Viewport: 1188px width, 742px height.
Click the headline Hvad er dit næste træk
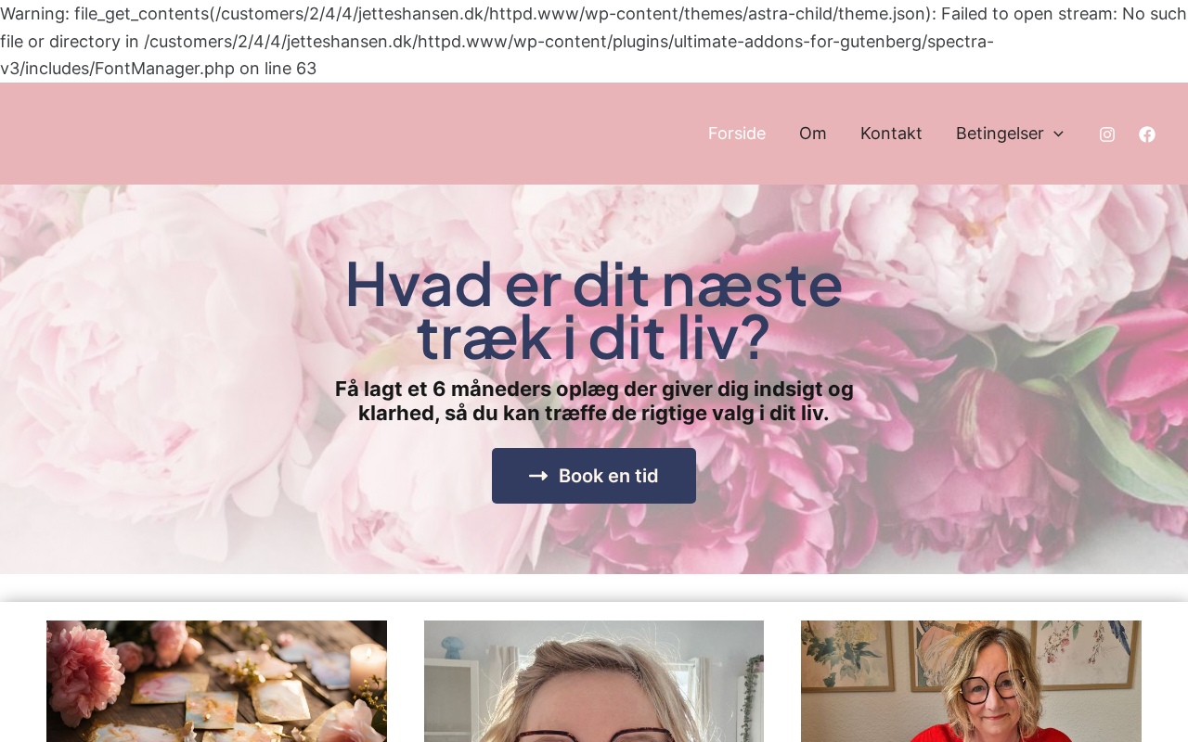(x=594, y=310)
